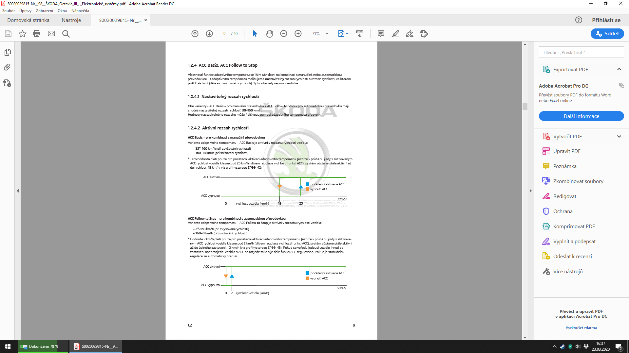Click the print file icon
This screenshot has height=353, width=629.
coord(37,34)
